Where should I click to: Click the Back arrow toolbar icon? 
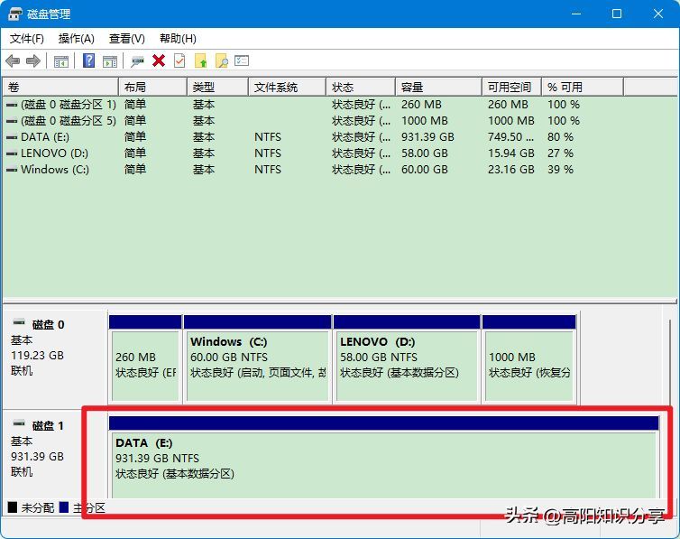pyautogui.click(x=13, y=60)
